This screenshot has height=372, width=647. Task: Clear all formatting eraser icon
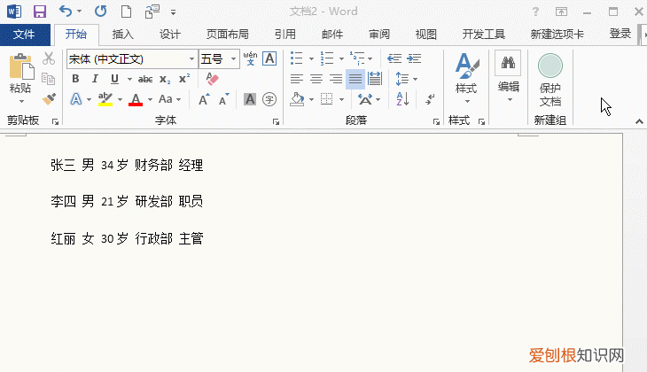[x=212, y=78]
